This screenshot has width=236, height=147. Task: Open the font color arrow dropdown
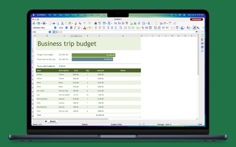[x=87, y=28]
